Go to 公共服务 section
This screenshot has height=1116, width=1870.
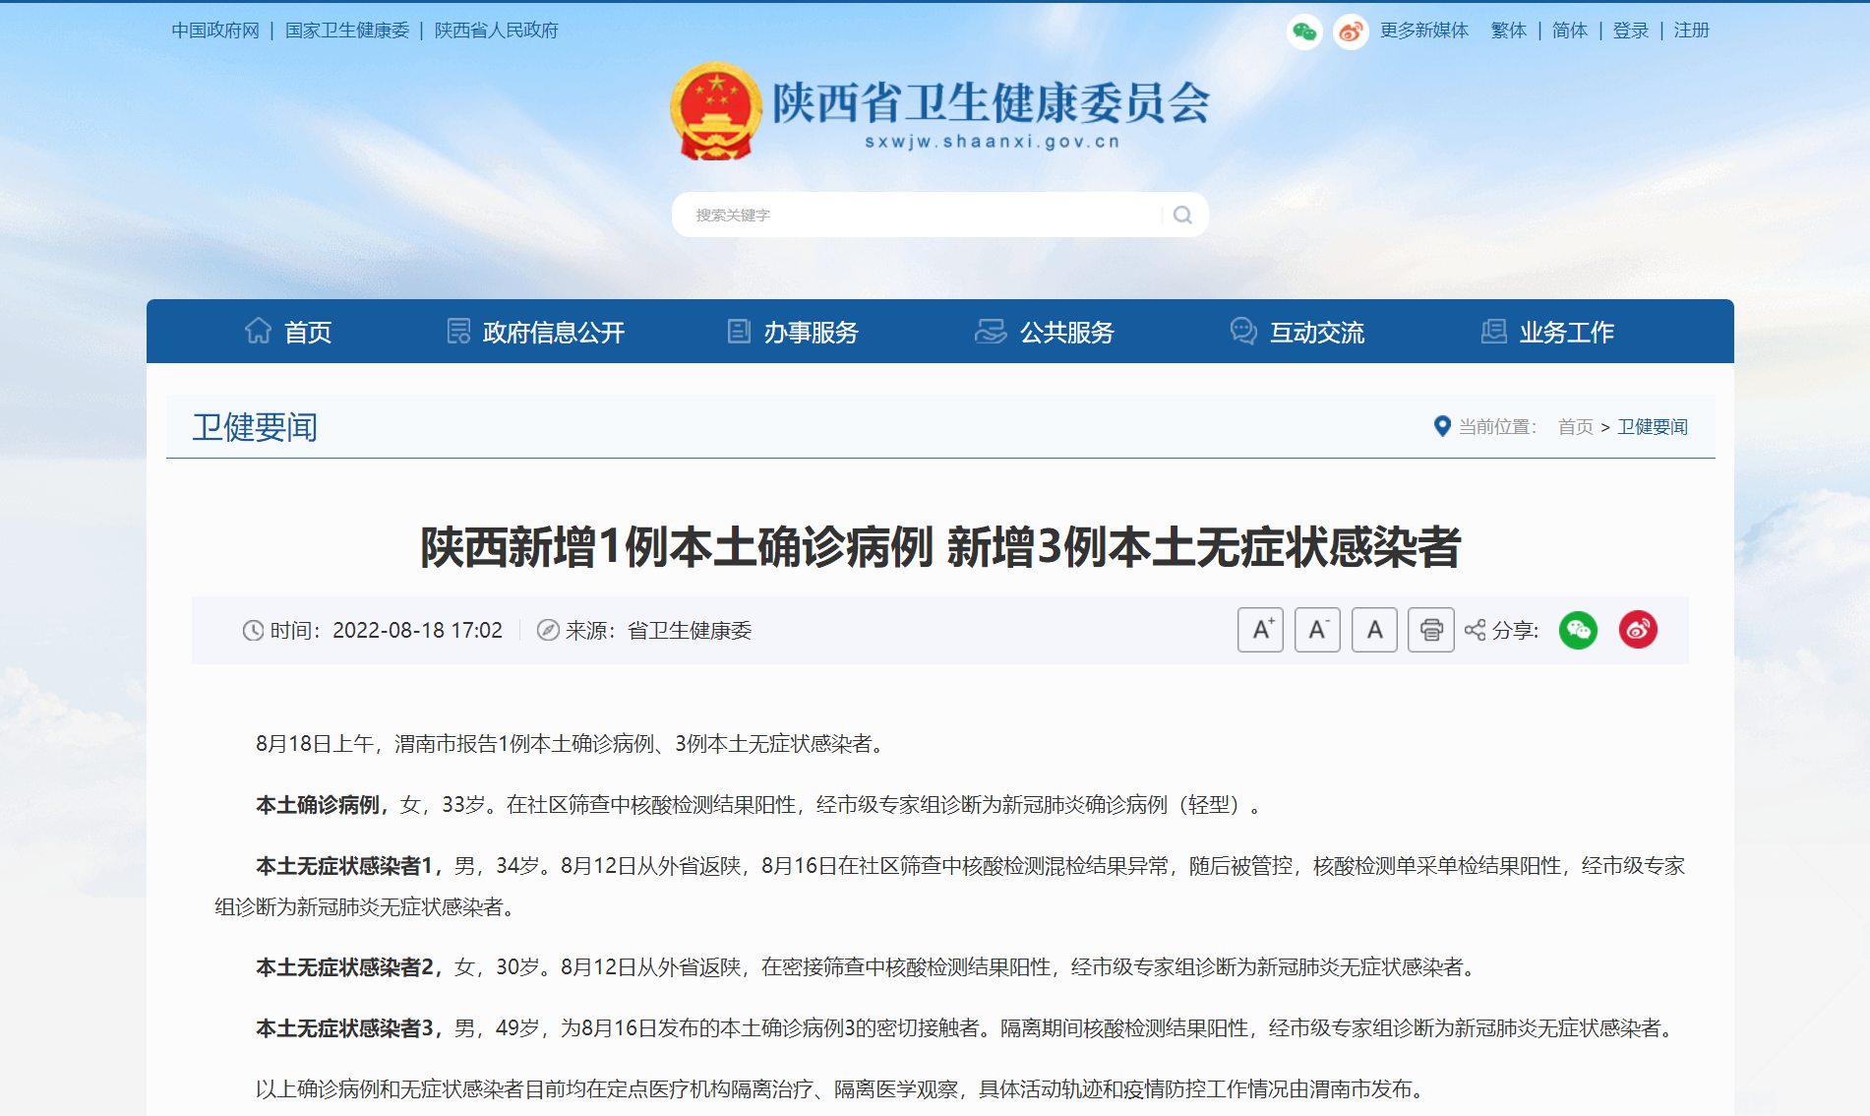pos(1045,333)
